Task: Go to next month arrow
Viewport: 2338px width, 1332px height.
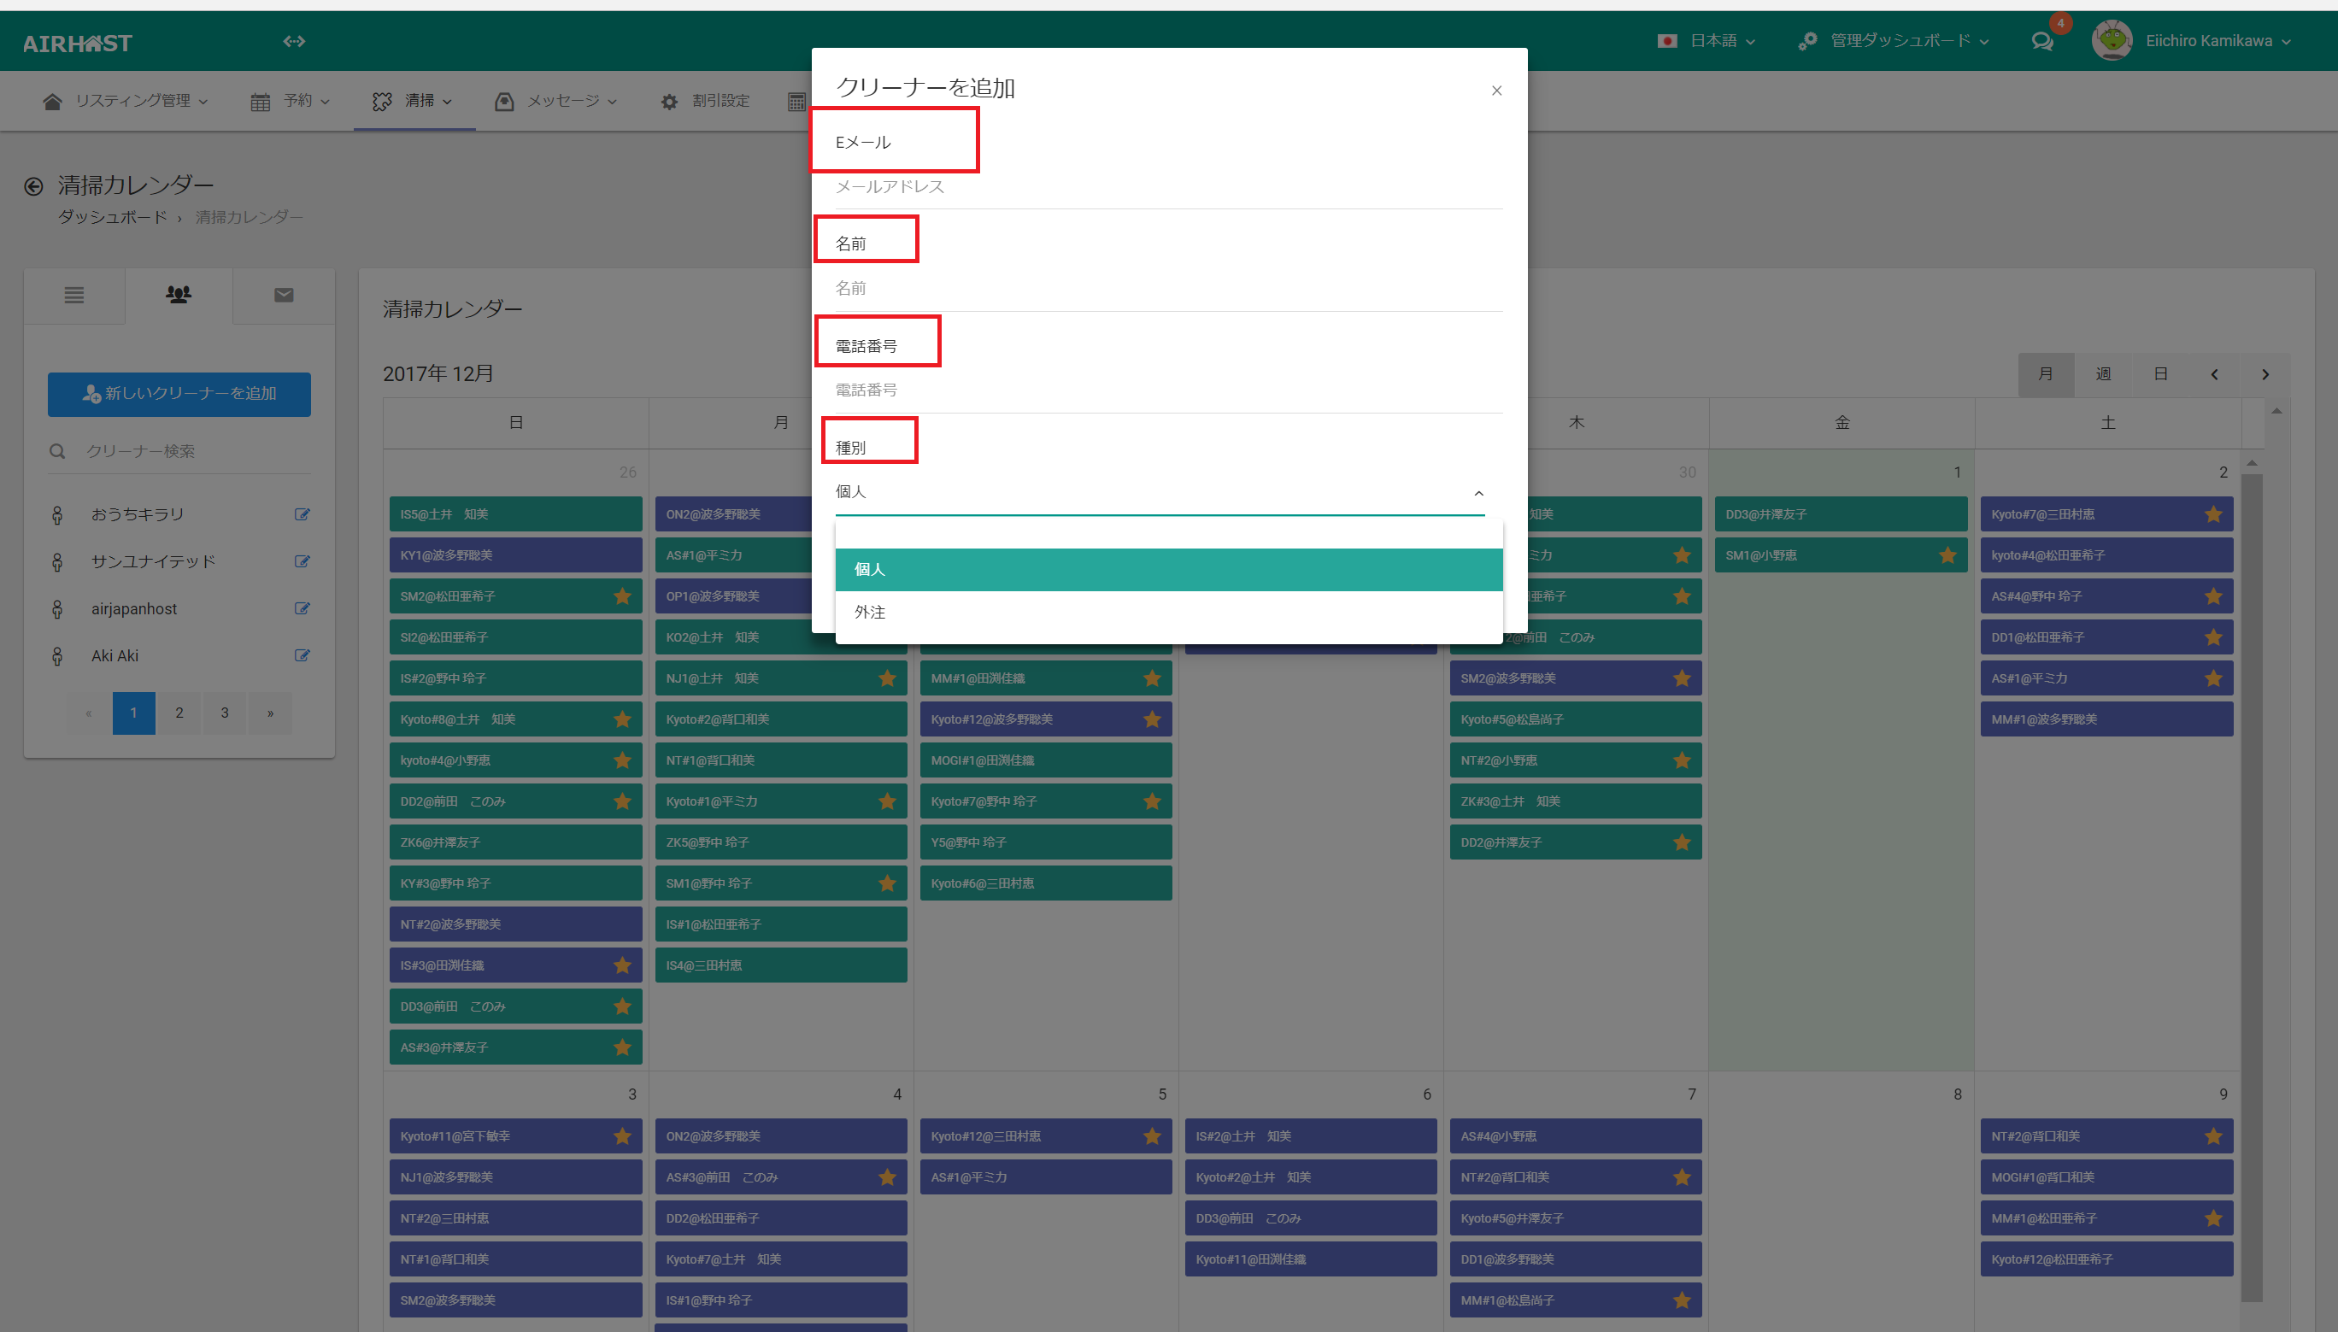Action: [x=2265, y=374]
